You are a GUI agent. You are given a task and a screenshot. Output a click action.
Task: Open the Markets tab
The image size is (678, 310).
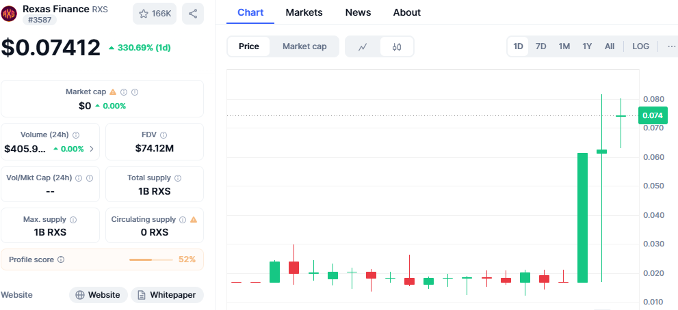click(x=304, y=12)
